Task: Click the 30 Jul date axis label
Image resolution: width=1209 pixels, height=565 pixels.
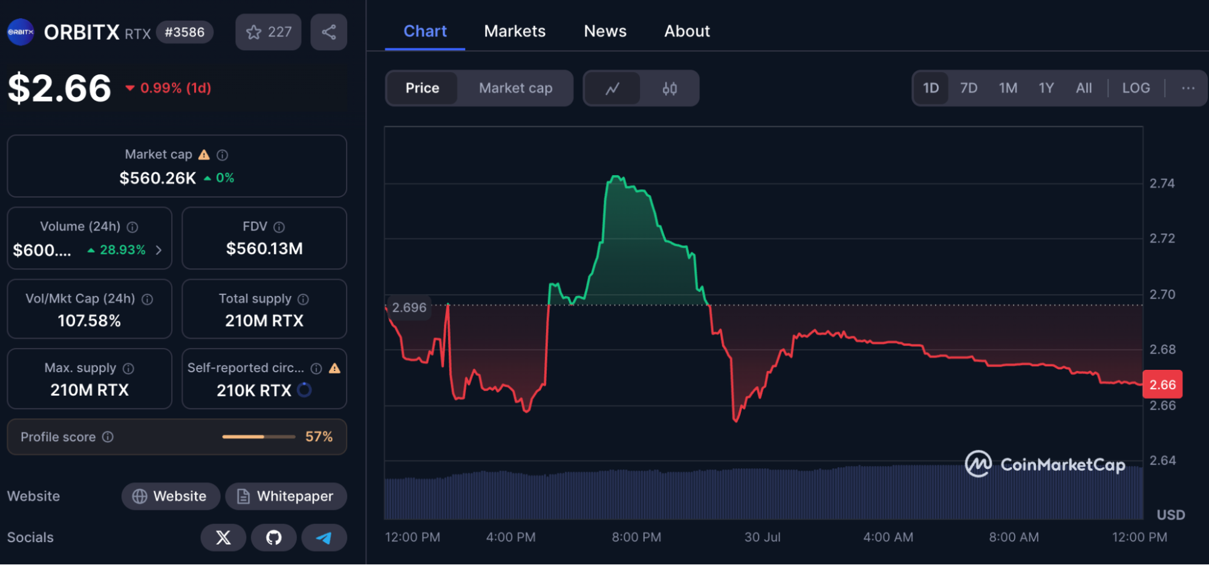Action: [x=762, y=537]
